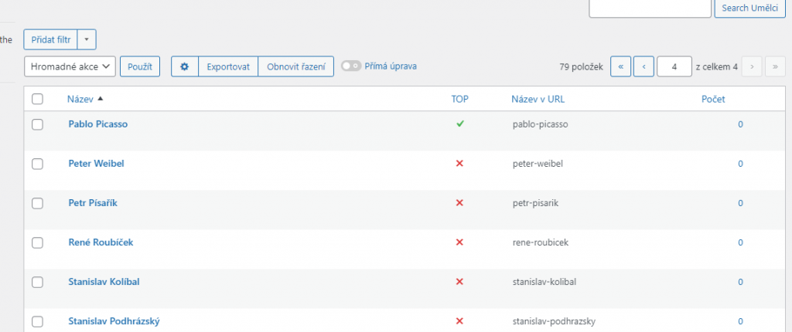Screen dimensions: 792x332
Task: Click the Exportovat button
Action: pyautogui.click(x=228, y=66)
